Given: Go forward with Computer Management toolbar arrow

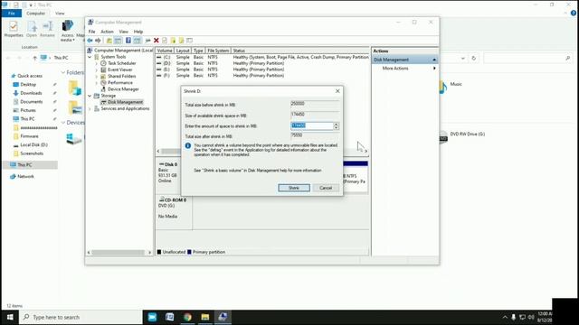Looking at the screenshot, I should [x=98, y=40].
